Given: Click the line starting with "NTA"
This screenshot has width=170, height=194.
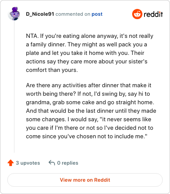Looking at the screenshot, I should tap(90, 36).
